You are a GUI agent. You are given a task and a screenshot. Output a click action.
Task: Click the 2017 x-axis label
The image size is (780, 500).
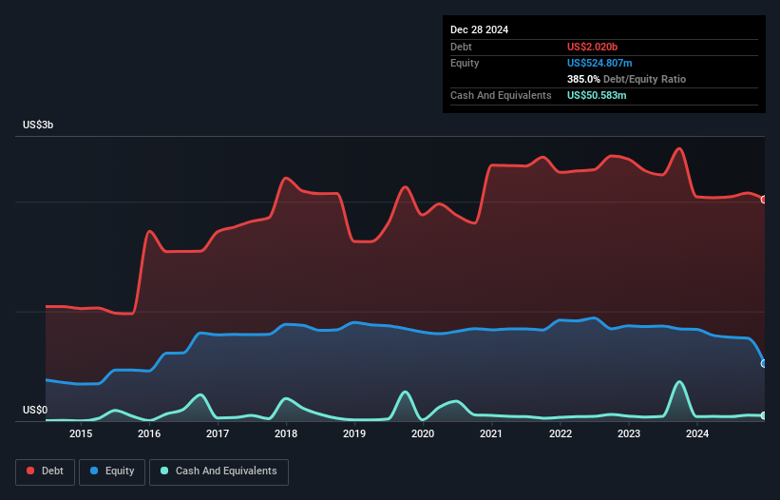(x=218, y=433)
